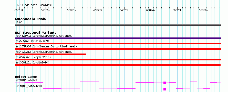Click the short nsv4229212 red variant bar
Image resolution: width=228 pixels, height=92 pixels.
click(x=50, y=54)
